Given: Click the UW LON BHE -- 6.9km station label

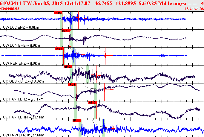Looking at the screenshot, I should (22, 45).
